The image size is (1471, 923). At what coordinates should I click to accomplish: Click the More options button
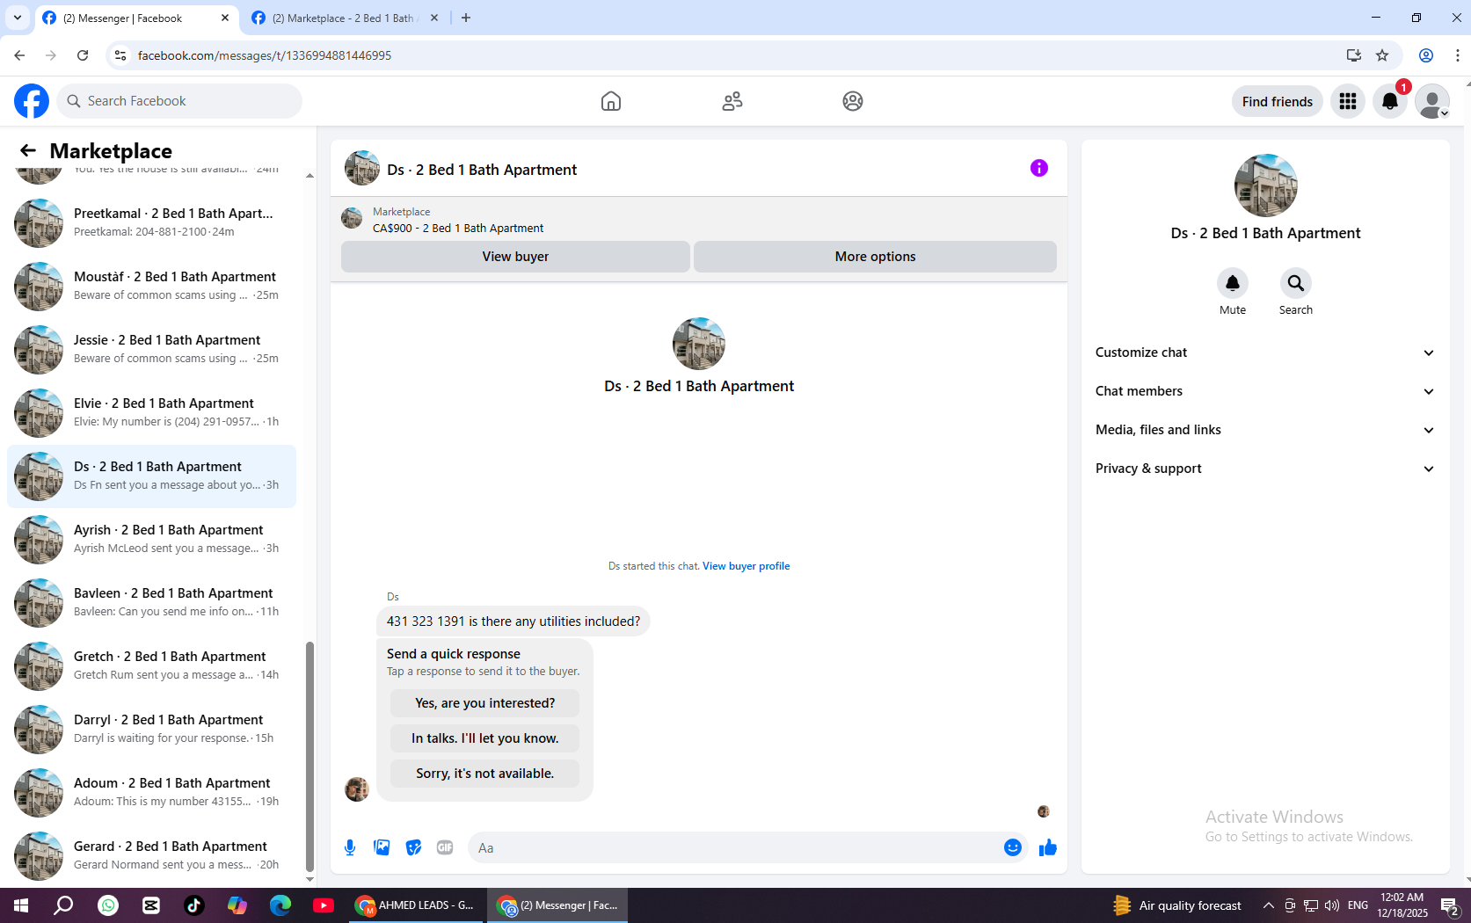point(875,257)
